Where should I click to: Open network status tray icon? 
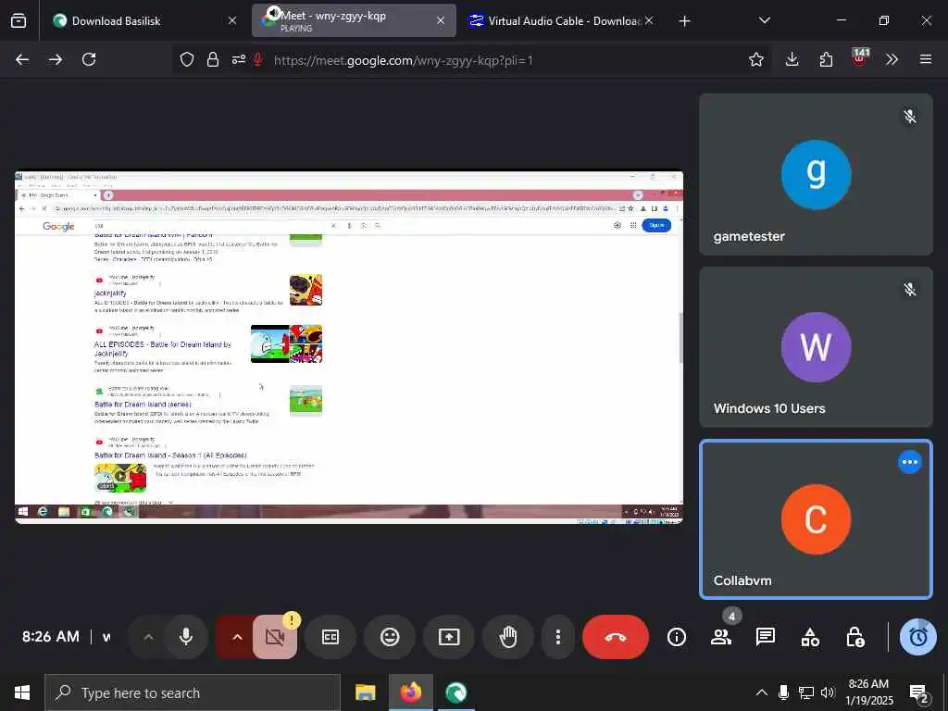(806, 692)
